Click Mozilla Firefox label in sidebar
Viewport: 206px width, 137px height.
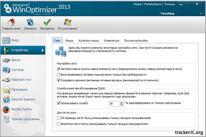click(21, 109)
